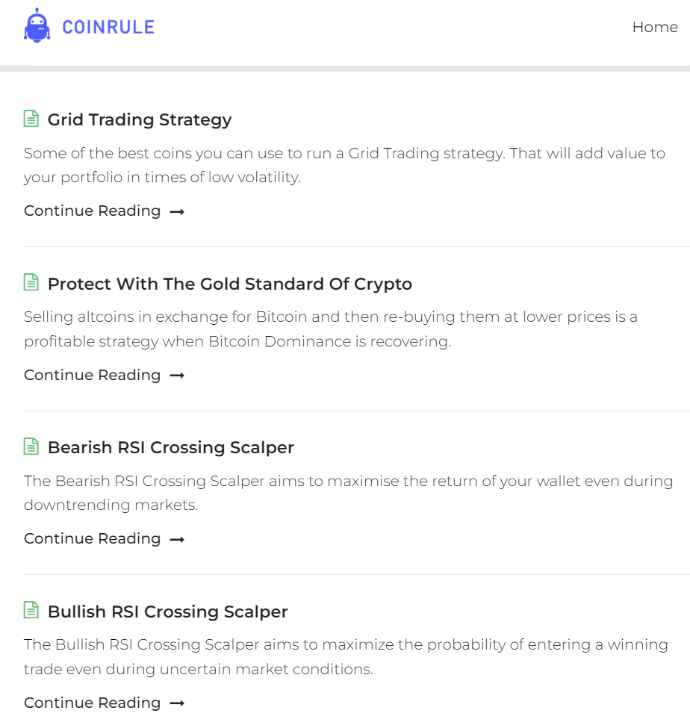Click document icon beside Bullish RSI Crossing Scalper
The image size is (690, 728).
click(x=31, y=610)
